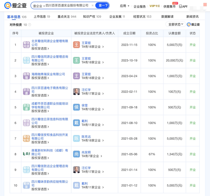210x196 pixels.
Task: Clear the search box with the x icon
Action: (x=92, y=5)
